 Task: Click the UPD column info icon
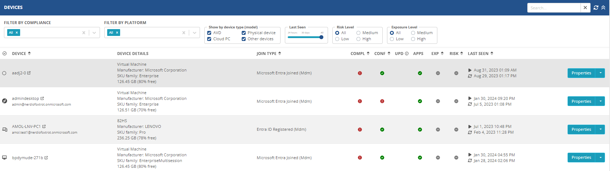click(x=407, y=54)
